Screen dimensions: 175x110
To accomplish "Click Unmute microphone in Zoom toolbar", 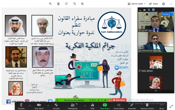I will pos(21,106).
